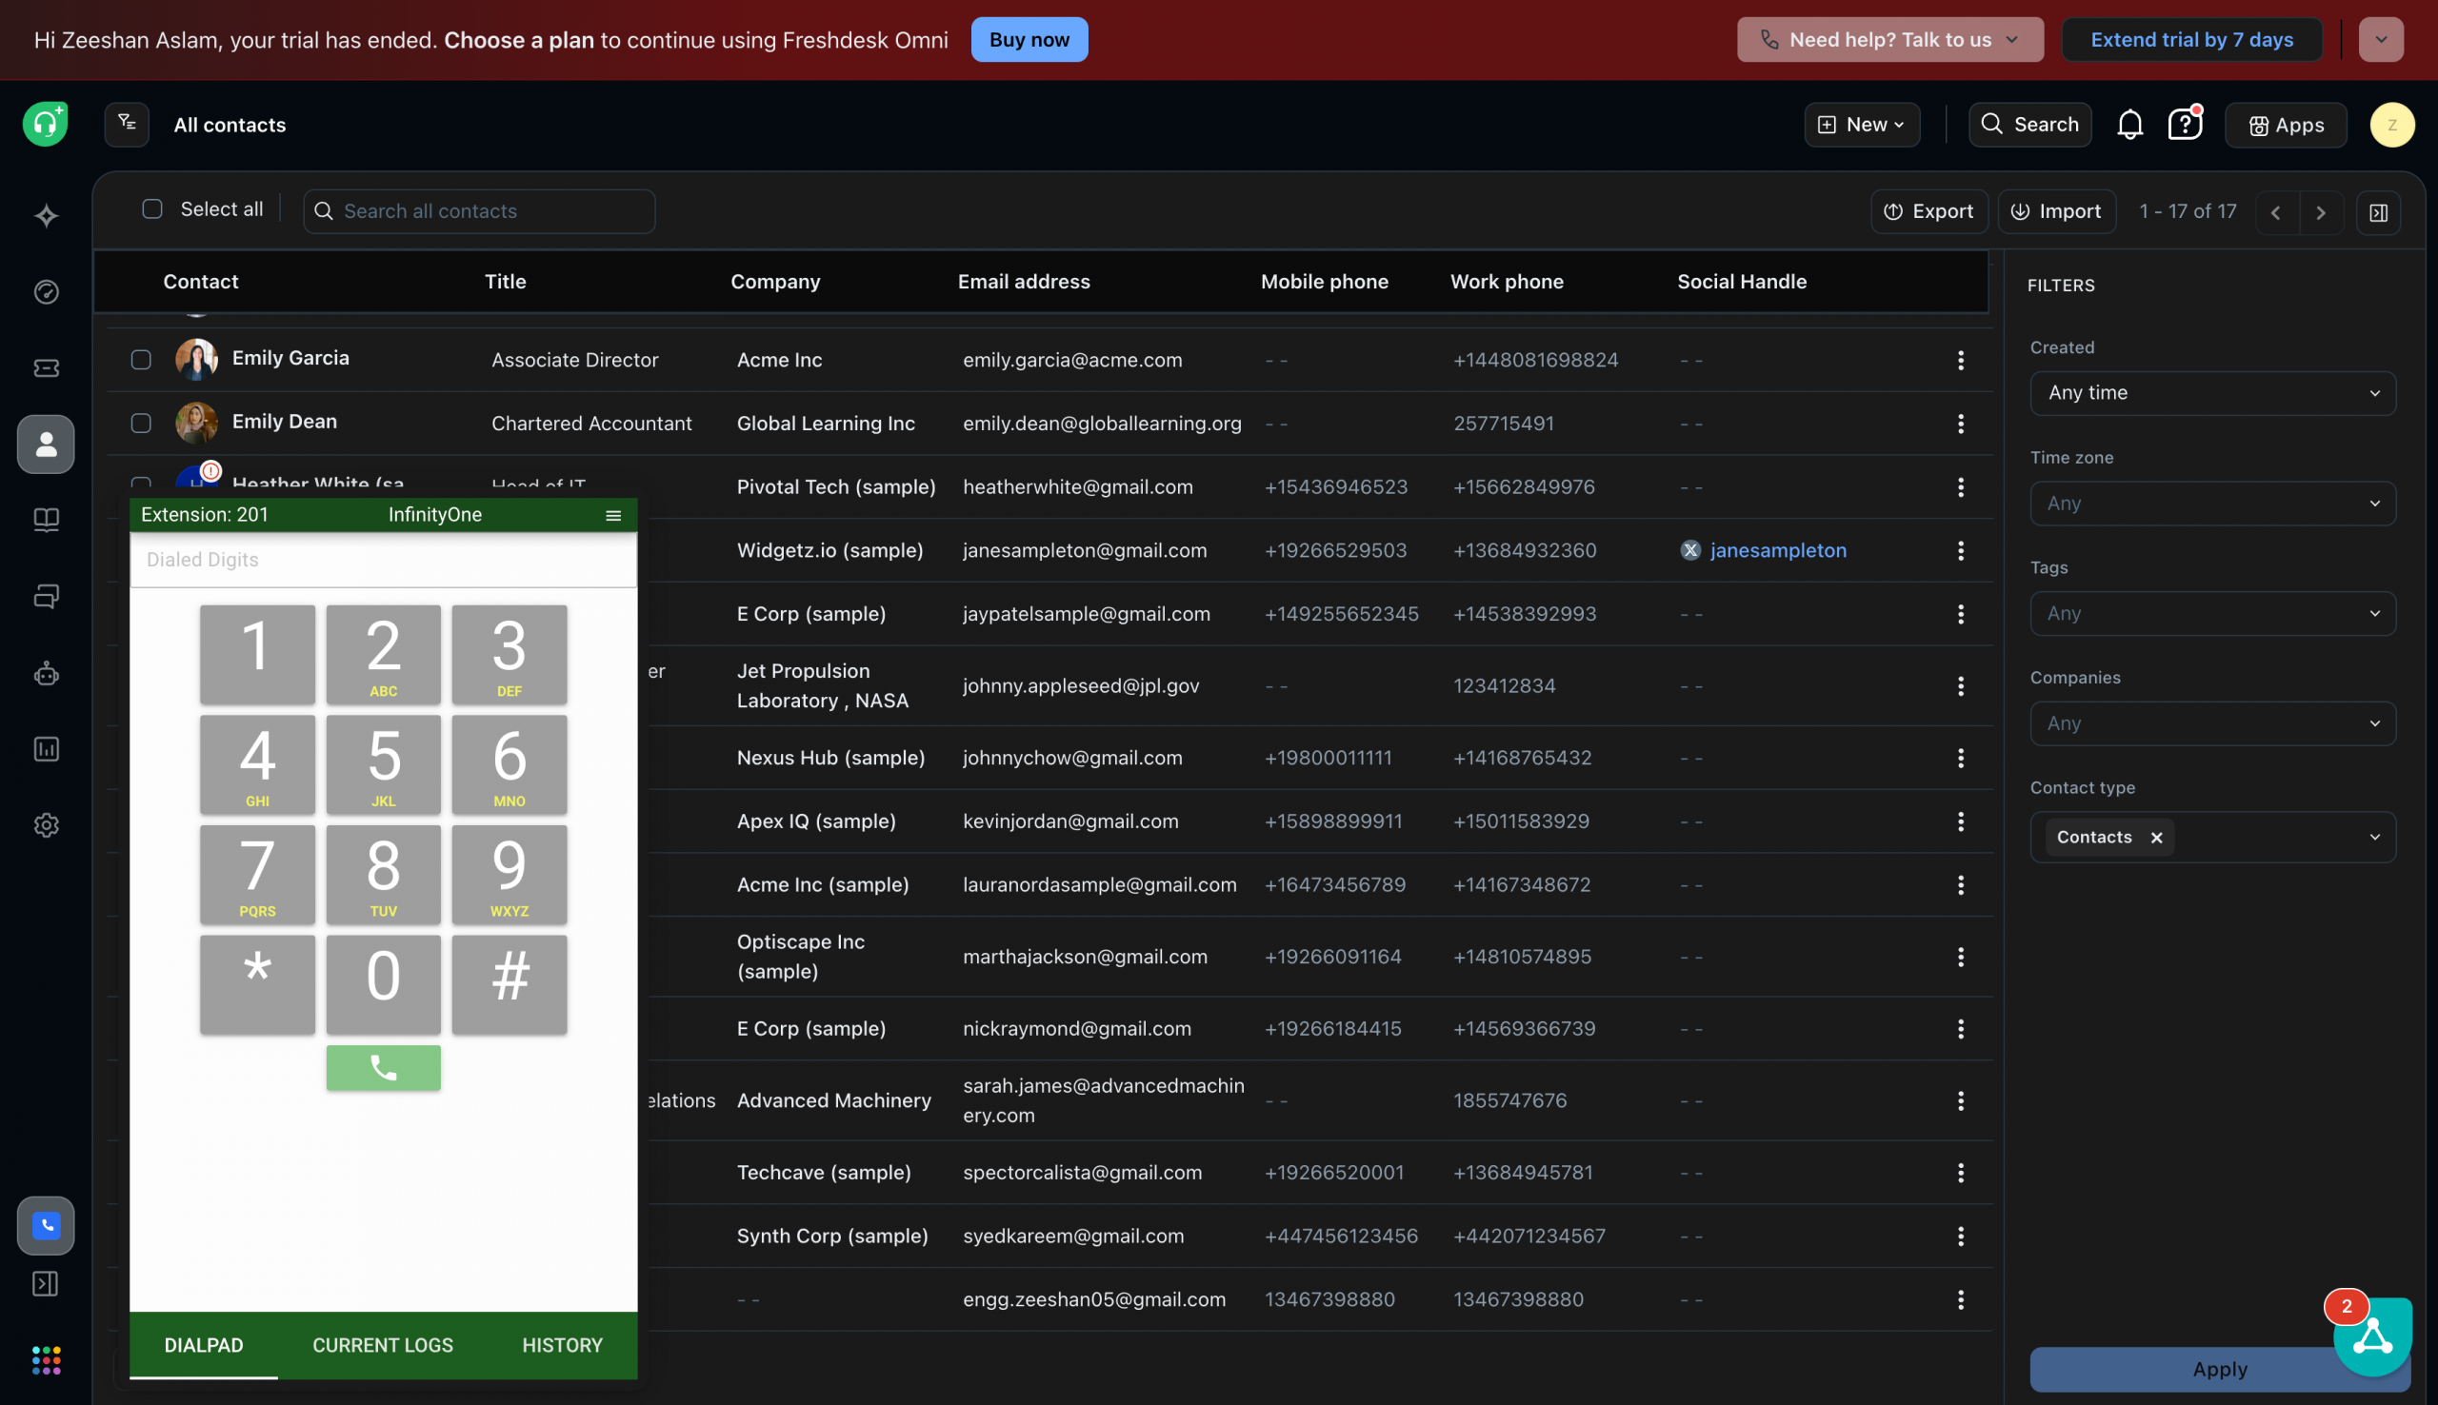Tick the checkbox for Emily Garcia

(x=141, y=360)
